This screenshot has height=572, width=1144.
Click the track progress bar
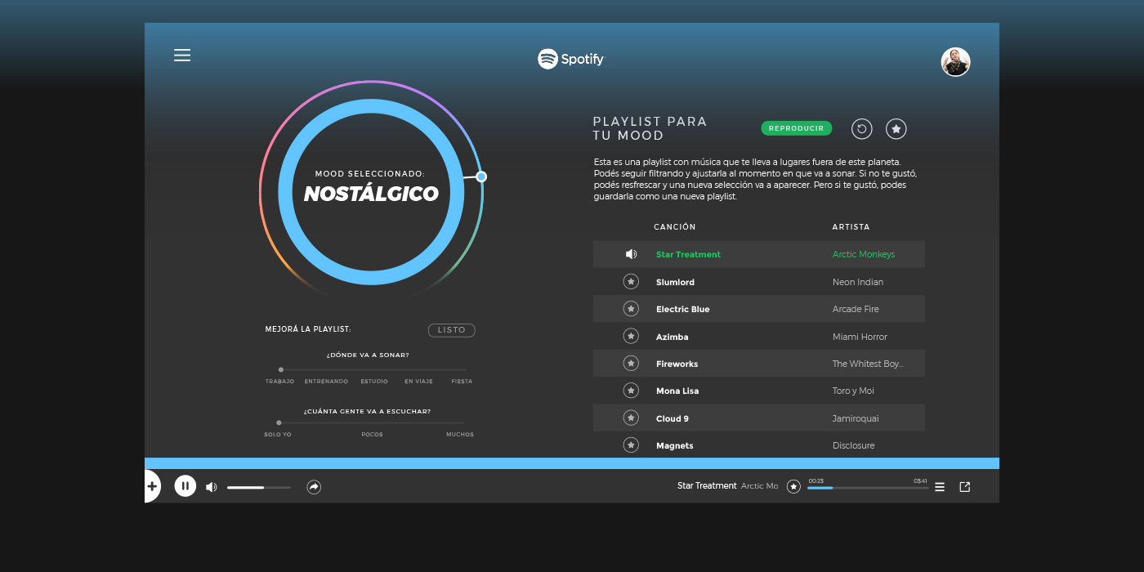click(x=868, y=487)
